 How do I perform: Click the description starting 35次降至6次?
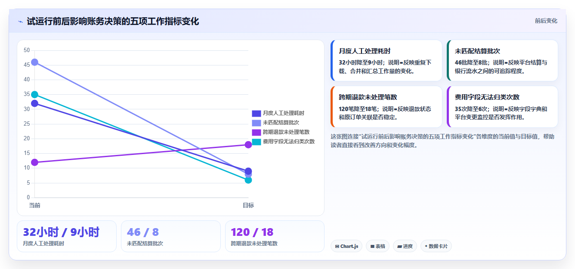tap(501, 113)
